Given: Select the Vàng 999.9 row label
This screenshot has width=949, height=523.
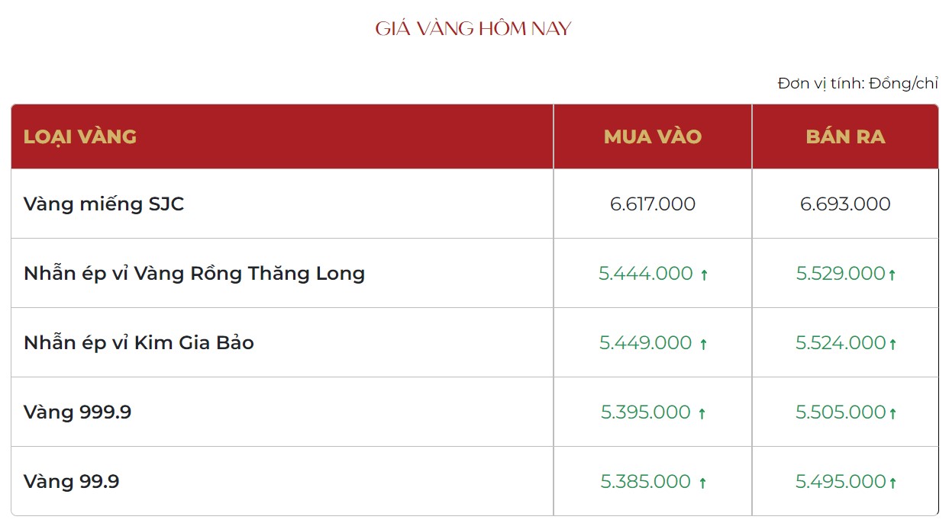Looking at the screenshot, I should tap(77, 412).
